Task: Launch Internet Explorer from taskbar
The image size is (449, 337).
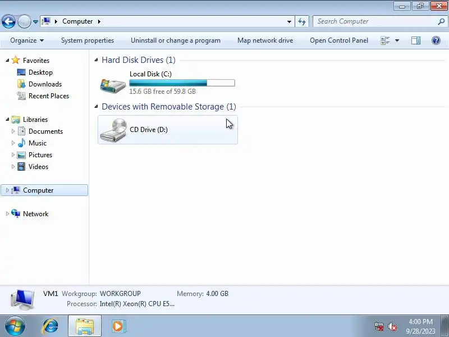Action: pyautogui.click(x=50, y=326)
